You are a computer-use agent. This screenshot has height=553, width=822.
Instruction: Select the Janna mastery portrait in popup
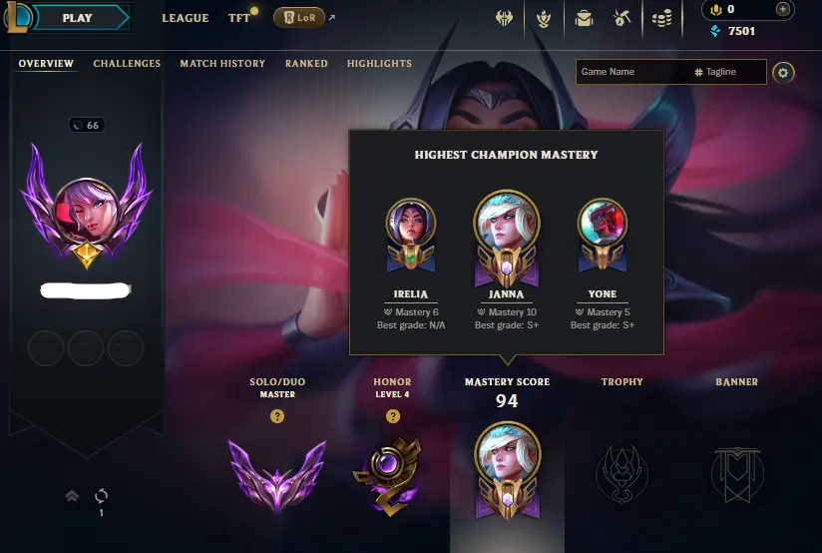[x=507, y=239]
